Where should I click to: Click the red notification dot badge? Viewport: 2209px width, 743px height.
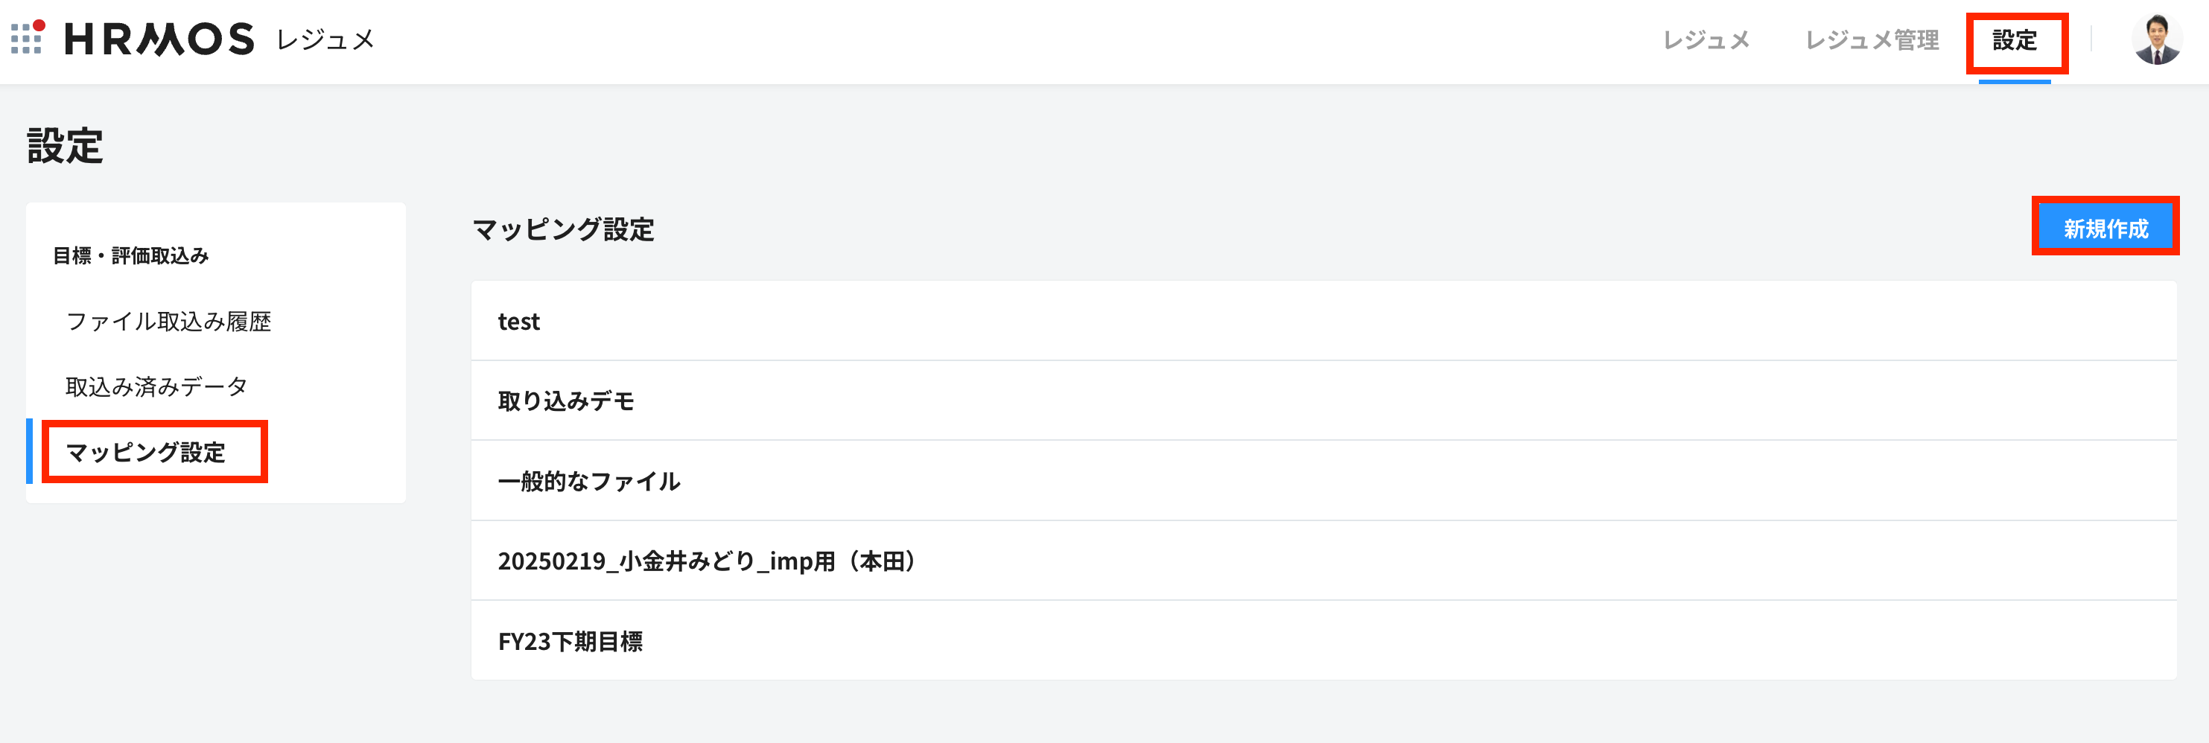pyautogui.click(x=39, y=26)
